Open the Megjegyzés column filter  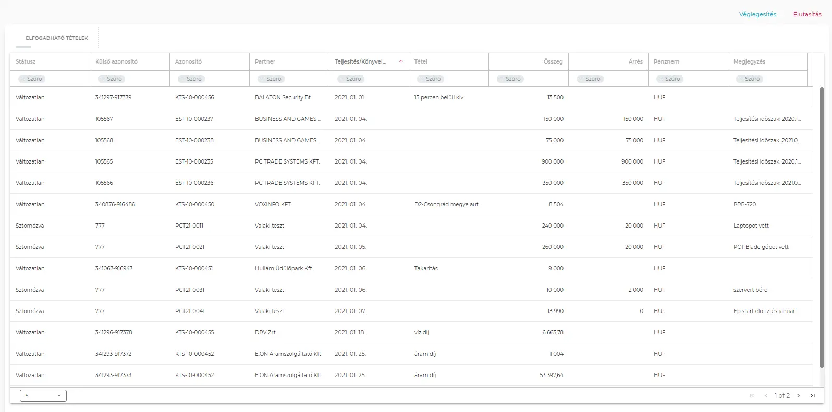tap(749, 79)
